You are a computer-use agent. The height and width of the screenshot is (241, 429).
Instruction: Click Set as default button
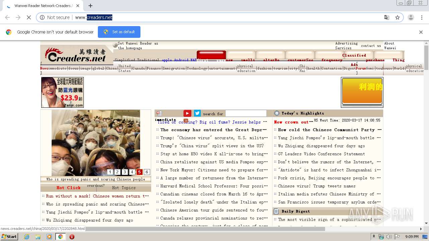click(x=119, y=32)
